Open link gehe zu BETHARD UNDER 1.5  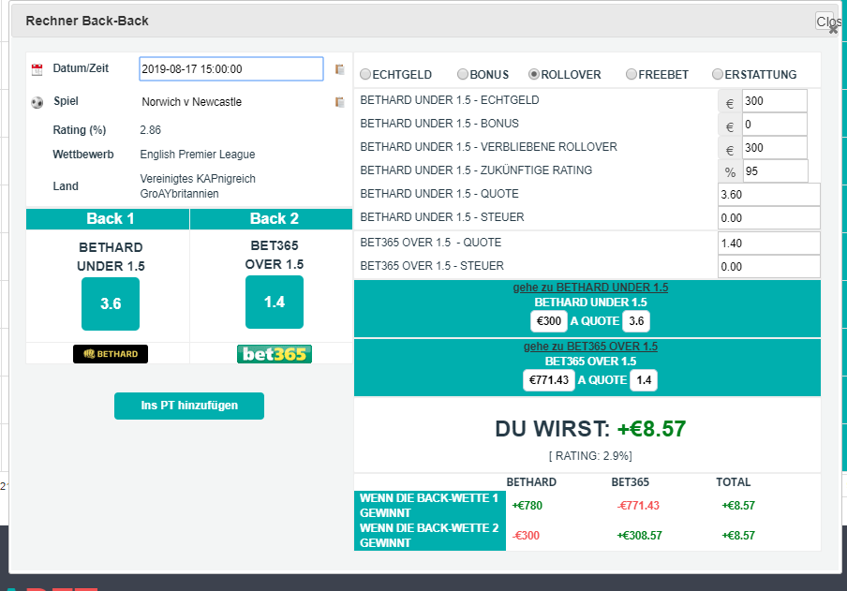590,288
